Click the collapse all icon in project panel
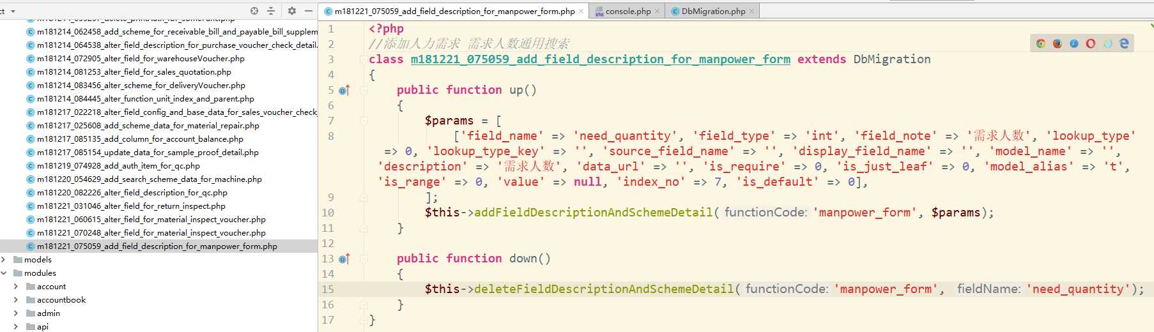1154x332 pixels. point(271,11)
